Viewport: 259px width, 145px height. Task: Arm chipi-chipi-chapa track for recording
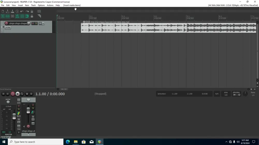(6, 23)
